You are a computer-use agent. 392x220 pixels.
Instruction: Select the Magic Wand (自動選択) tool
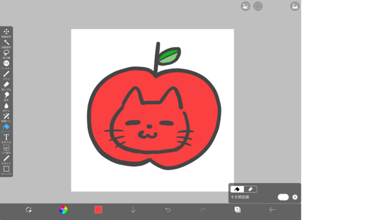(x=6, y=43)
